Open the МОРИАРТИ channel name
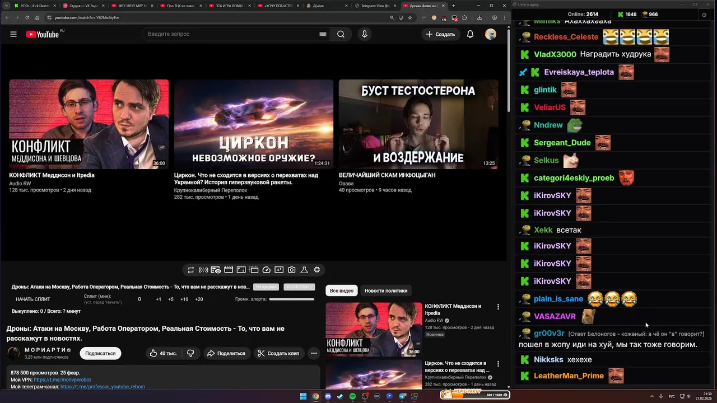717x403 pixels. point(46,350)
